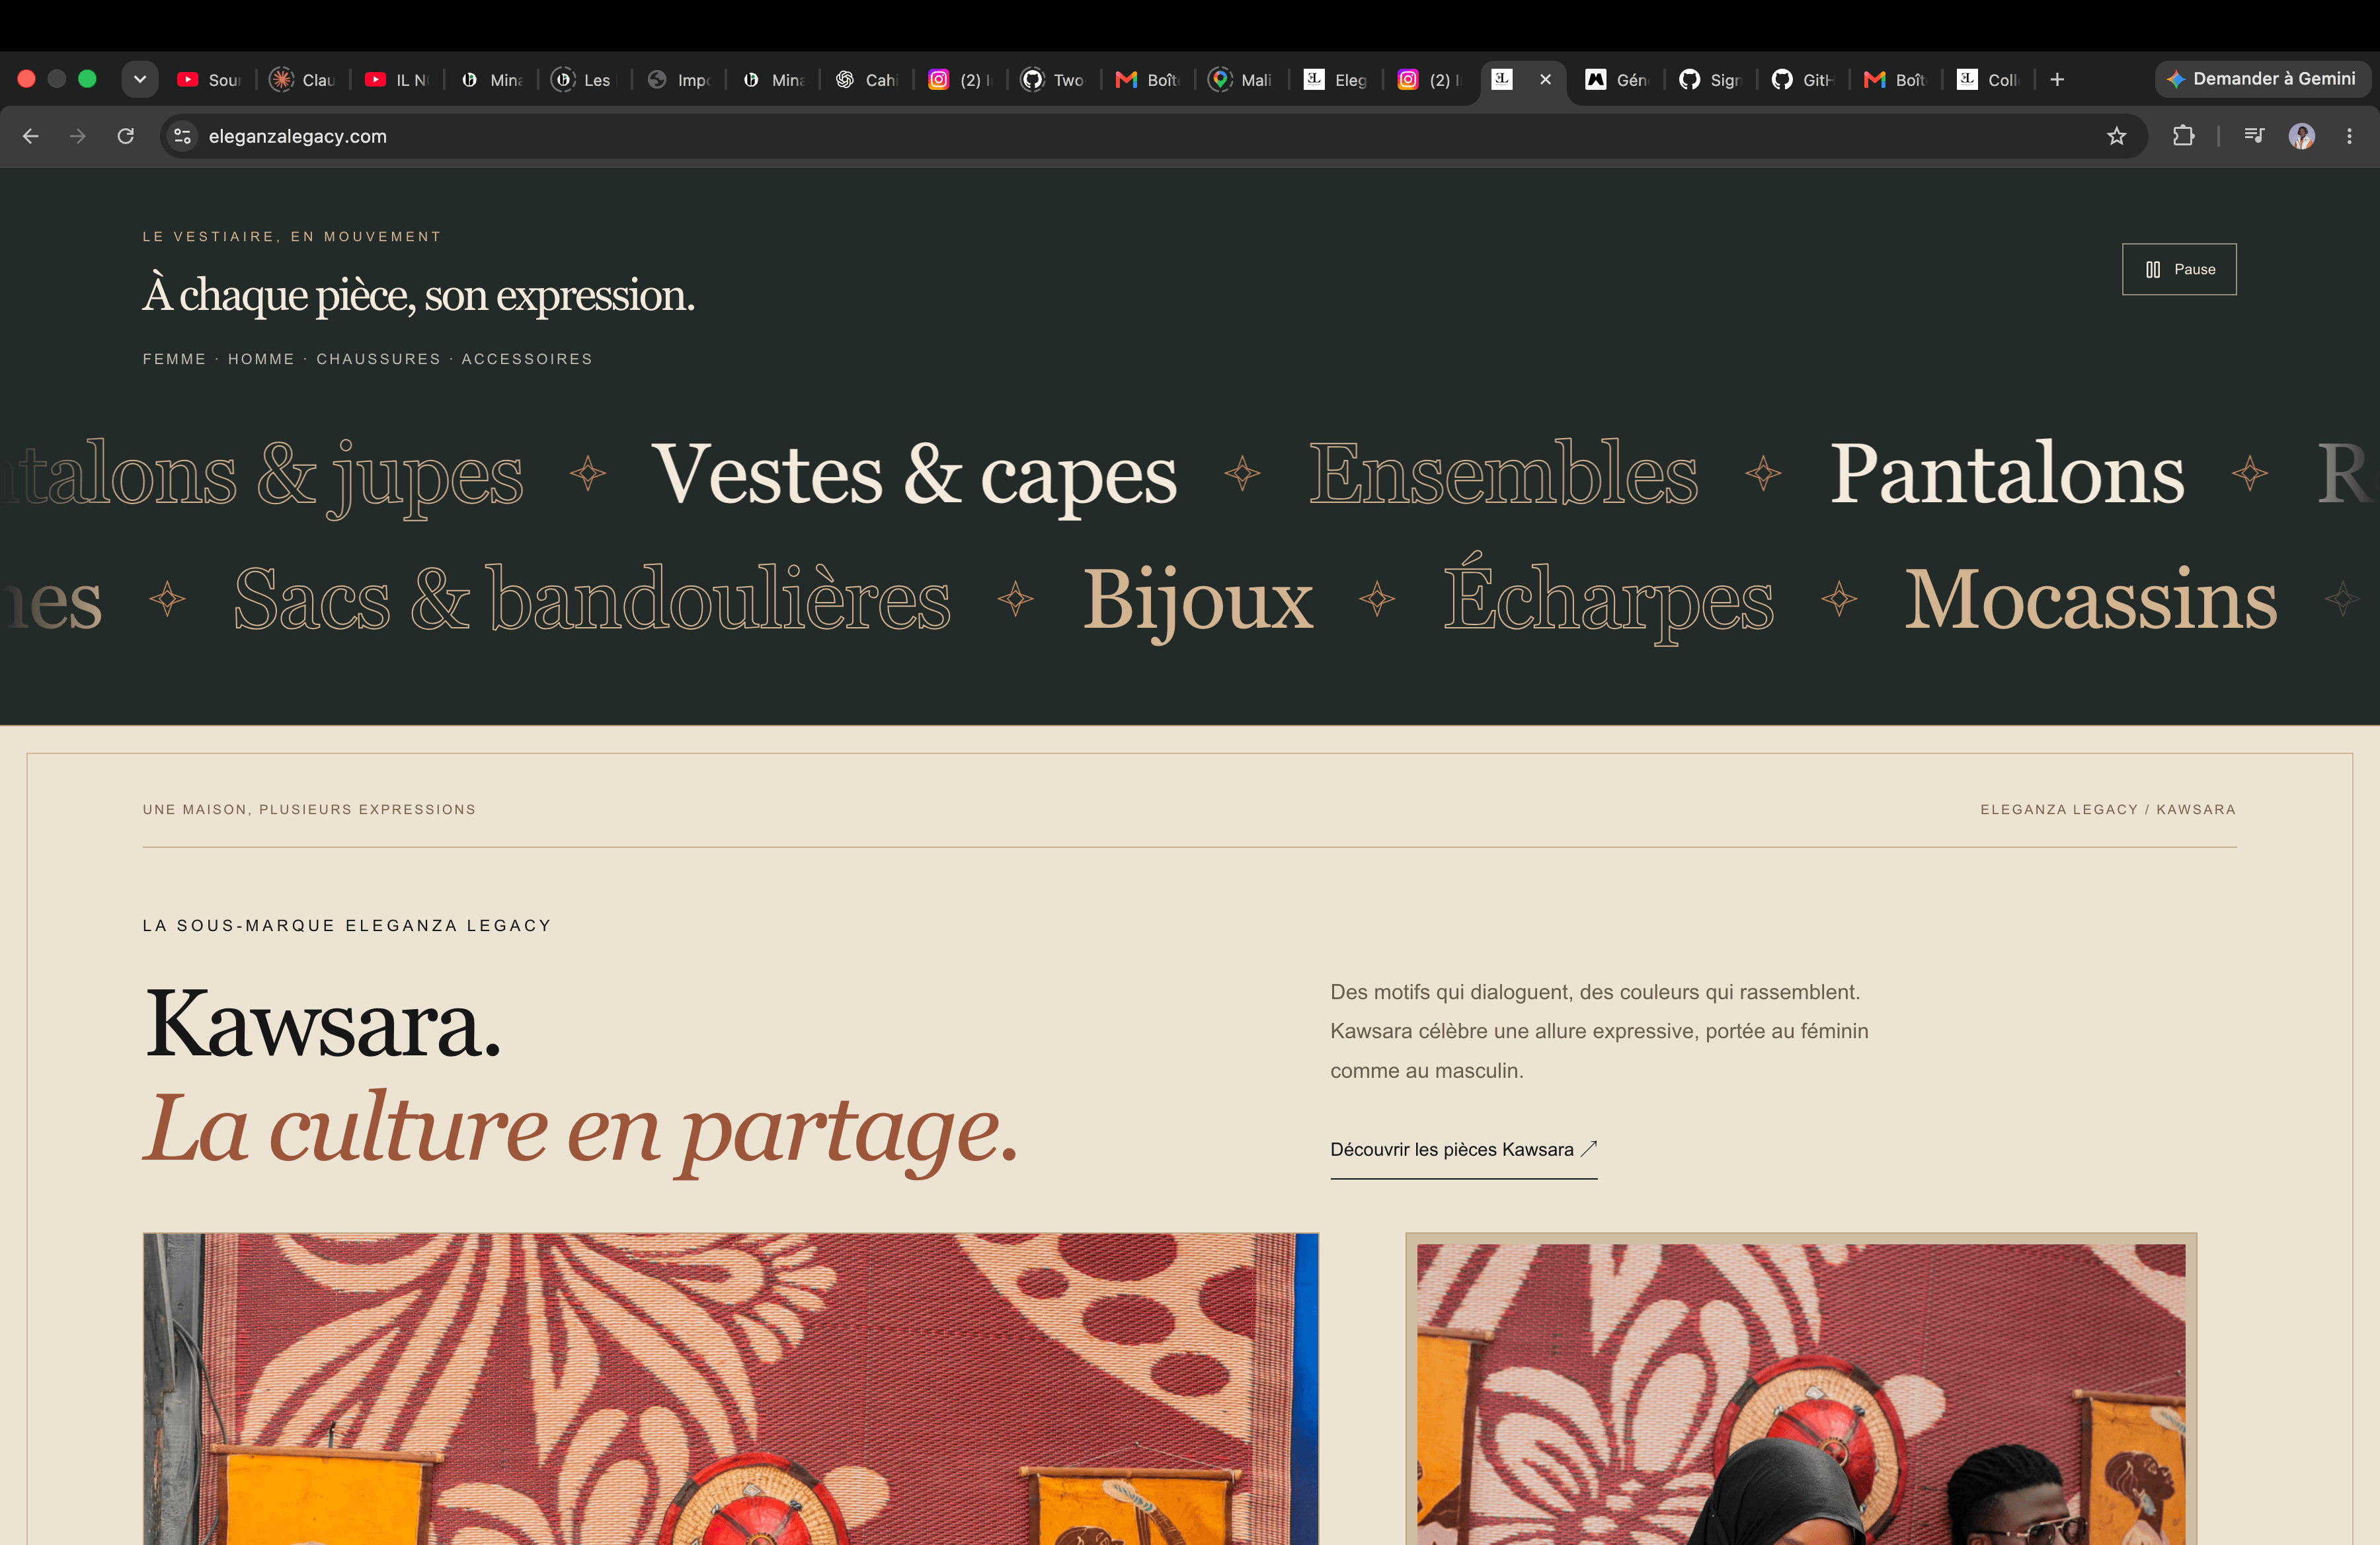
Task: Click the 'Kawsara.' heading text
Action: pos(322,1024)
